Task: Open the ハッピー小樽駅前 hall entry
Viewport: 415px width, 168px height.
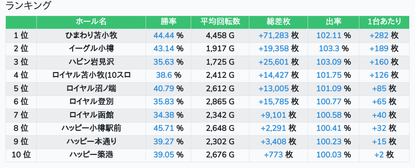Action: (x=91, y=128)
